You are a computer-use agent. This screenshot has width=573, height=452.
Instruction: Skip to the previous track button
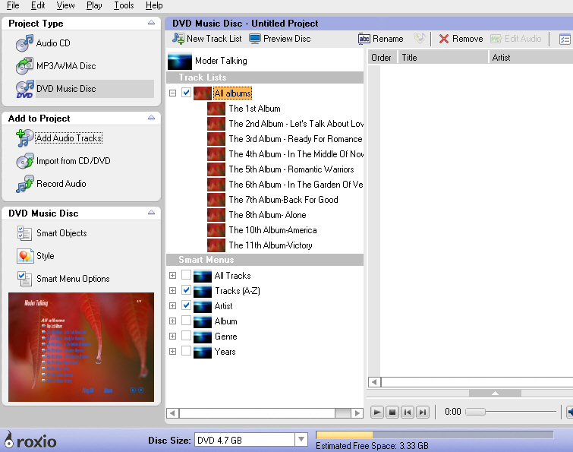[x=408, y=412]
